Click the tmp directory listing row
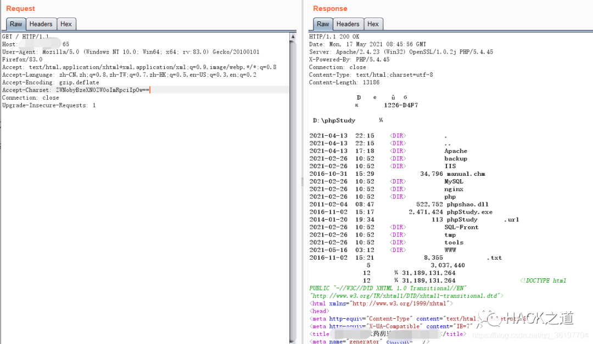This screenshot has width=593, height=344. tap(383, 234)
